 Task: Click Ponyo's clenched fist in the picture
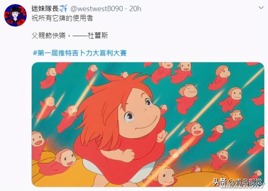click(128, 155)
